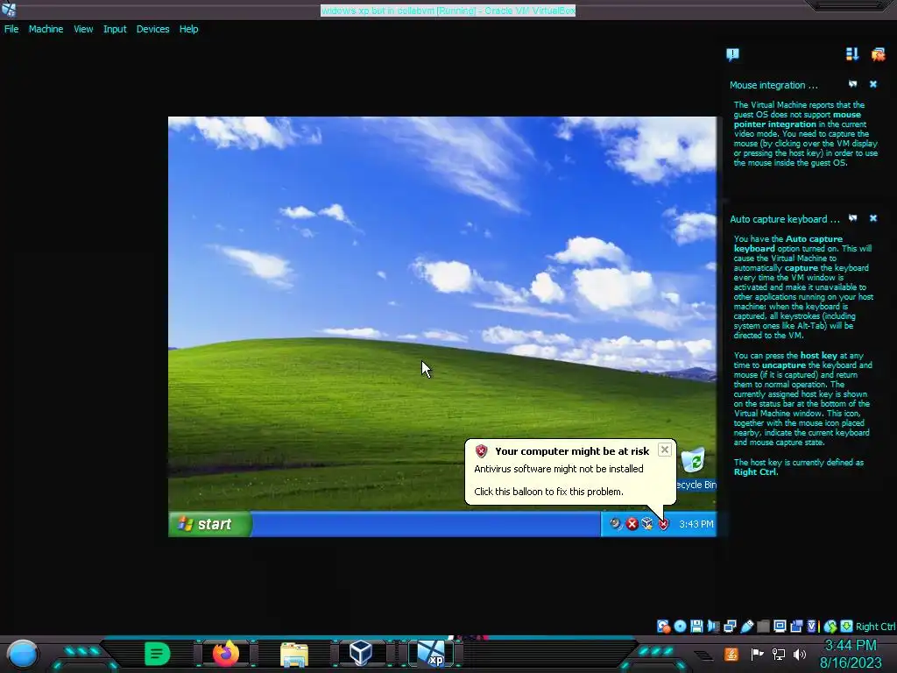The width and height of the screenshot is (897, 673).
Task: Click the host network tray icon
Action: tap(779, 654)
